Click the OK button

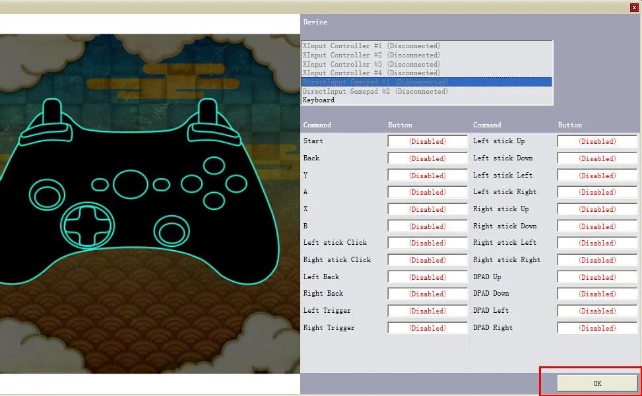coord(596,383)
